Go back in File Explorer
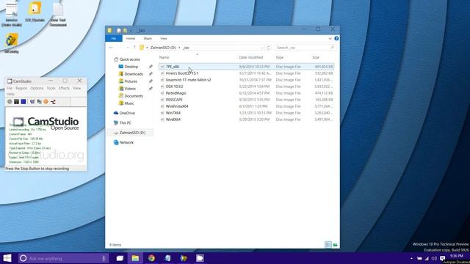The image size is (470, 264). point(111,48)
